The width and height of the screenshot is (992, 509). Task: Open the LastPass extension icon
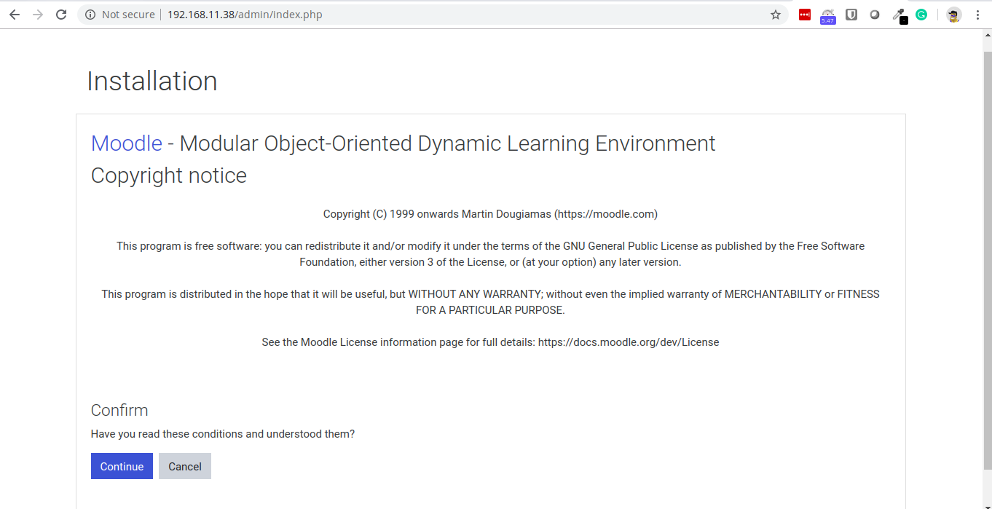(805, 15)
